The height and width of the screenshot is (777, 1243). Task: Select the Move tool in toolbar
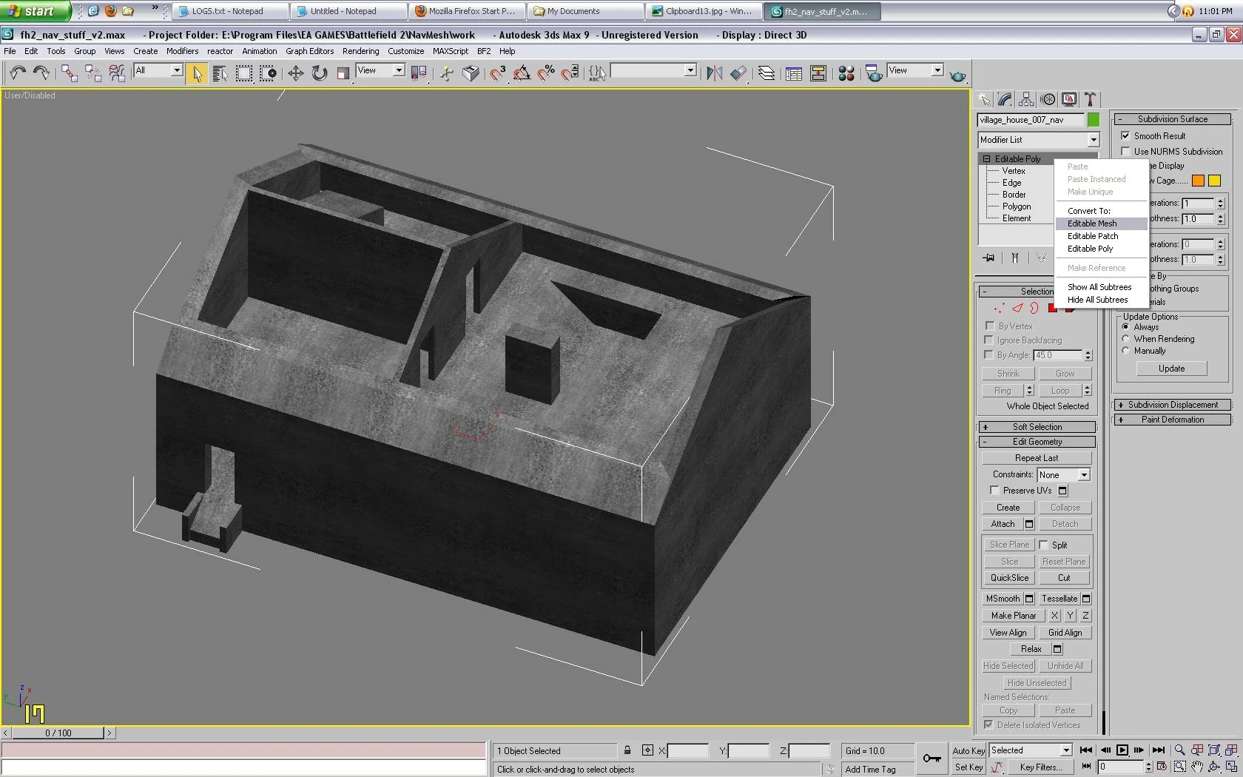[x=295, y=73]
